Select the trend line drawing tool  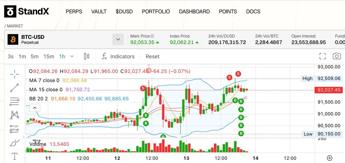click(14, 88)
